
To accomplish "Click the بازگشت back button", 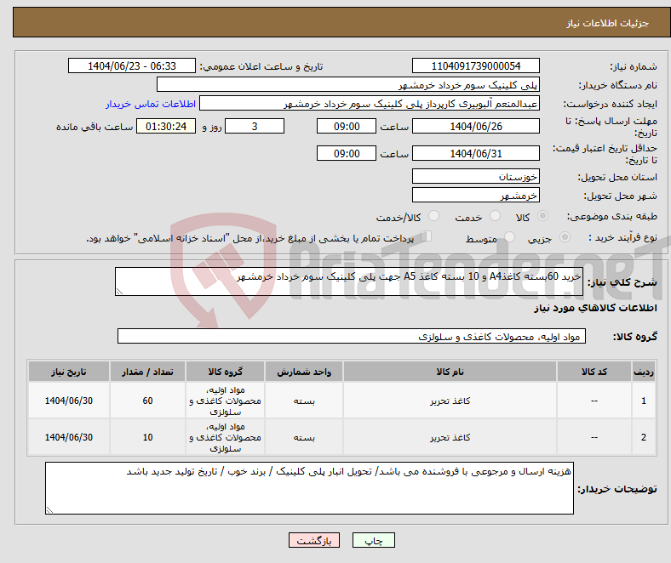I will [x=314, y=540].
